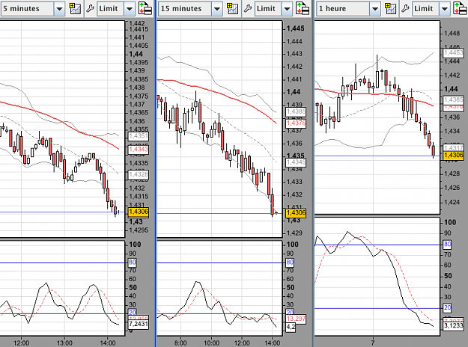Click the 1,4328 lower band label
This screenshot has height=347, width=468.
click(139, 174)
